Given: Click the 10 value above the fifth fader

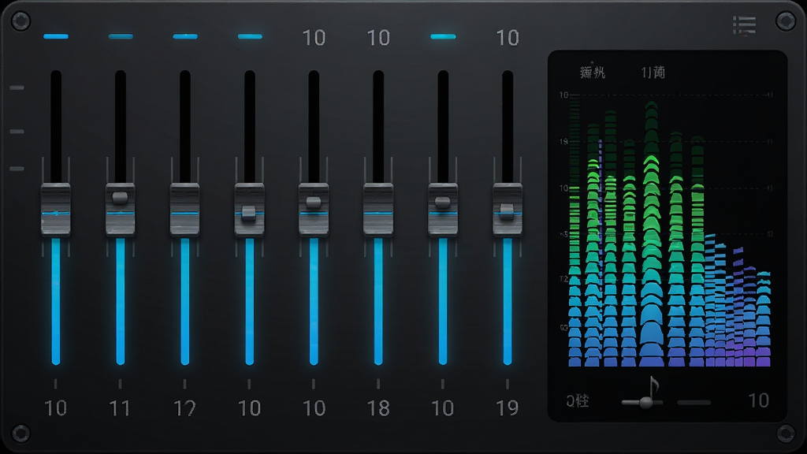Looking at the screenshot, I should (x=314, y=38).
